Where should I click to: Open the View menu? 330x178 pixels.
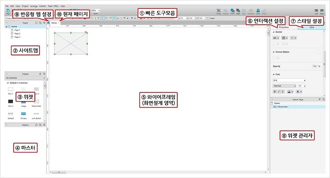[18, 6]
